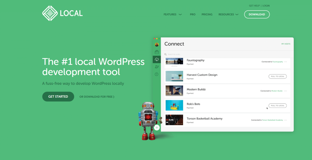Select the Fauxtography site name
Image resolution: width=312 pixels, height=160 pixels.
pyautogui.click(x=196, y=60)
